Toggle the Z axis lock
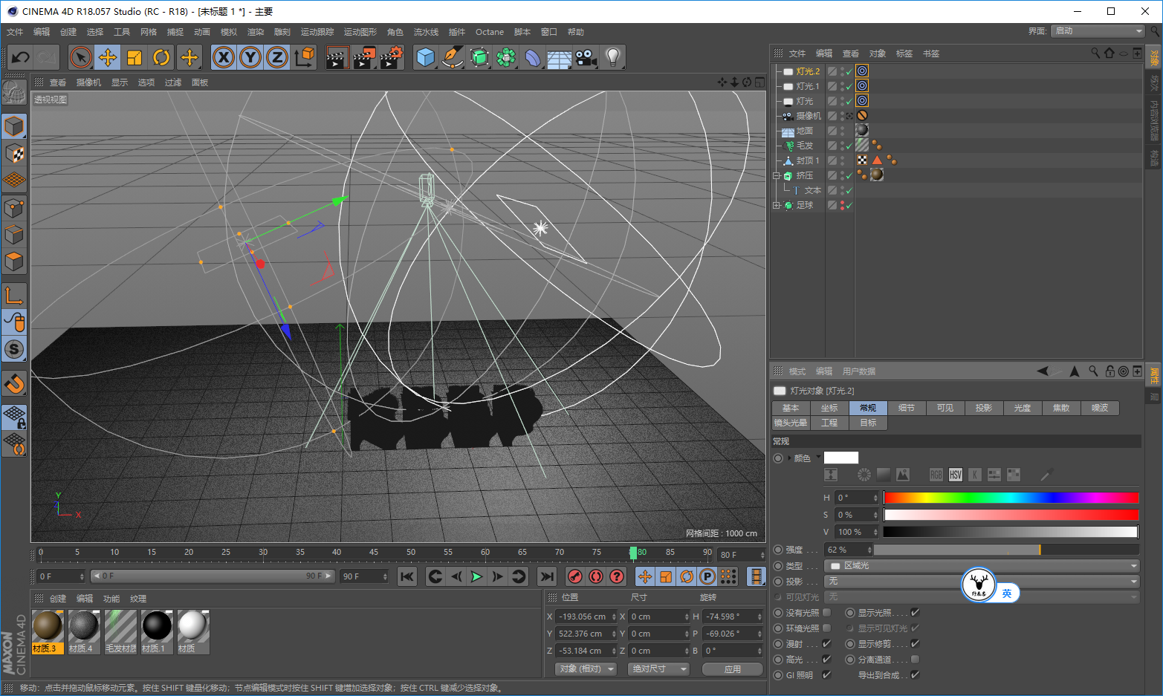 pos(277,57)
